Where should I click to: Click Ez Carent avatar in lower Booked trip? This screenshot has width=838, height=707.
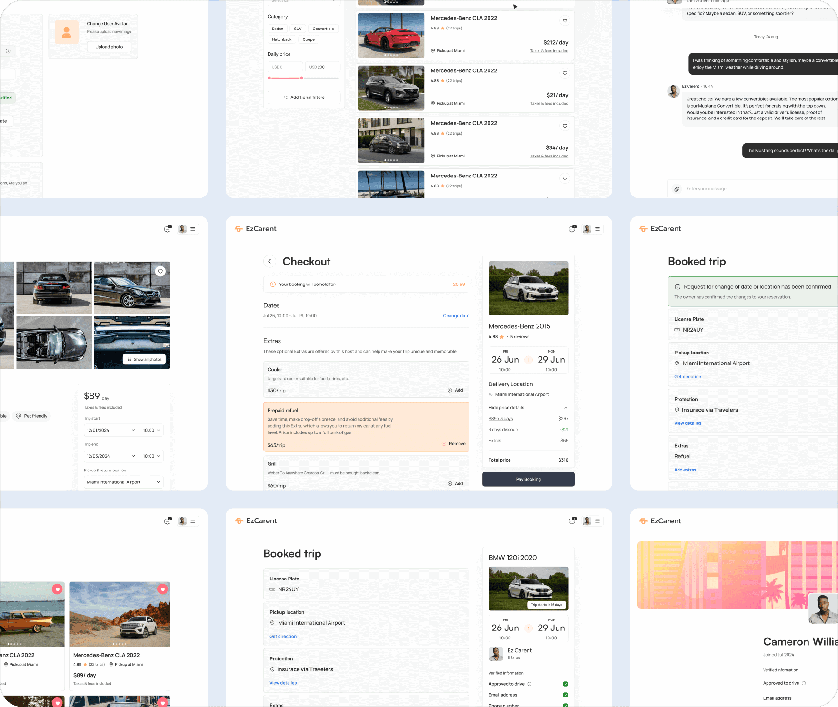(496, 654)
